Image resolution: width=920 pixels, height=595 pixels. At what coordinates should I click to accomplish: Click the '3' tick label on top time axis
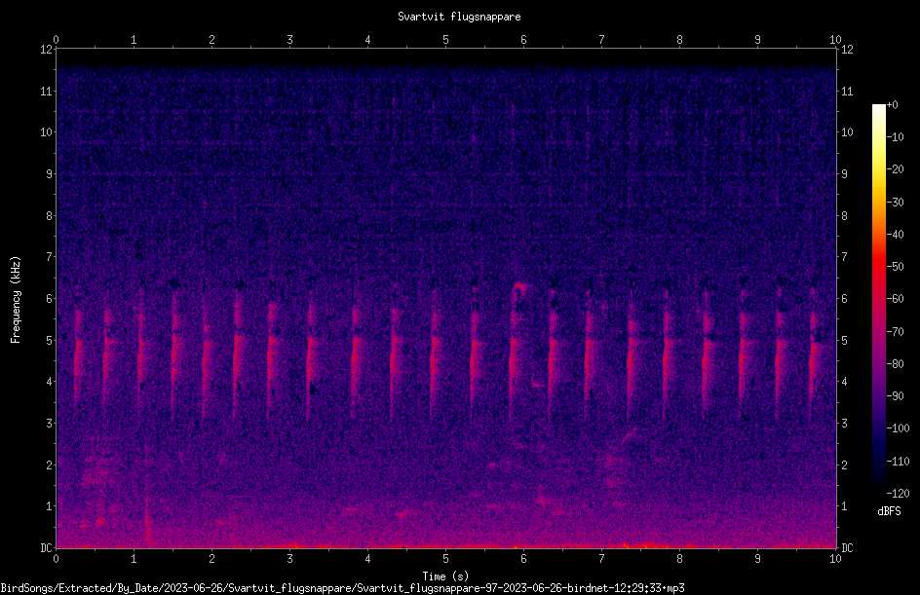289,40
